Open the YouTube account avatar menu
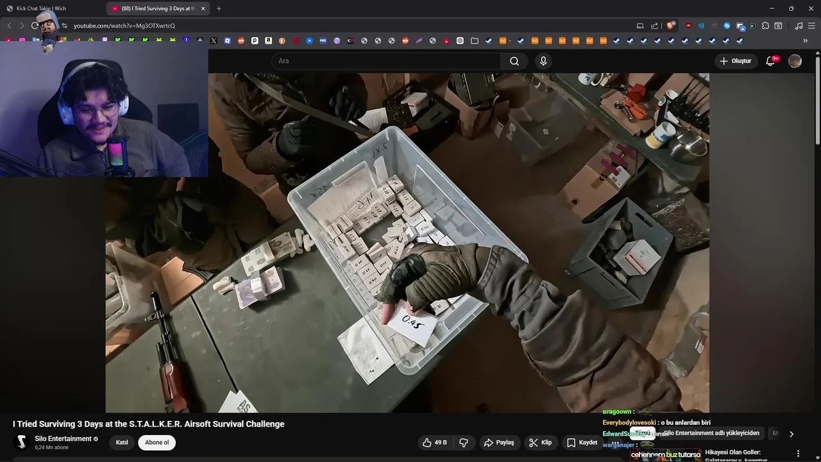This screenshot has height=462, width=821. tap(795, 61)
